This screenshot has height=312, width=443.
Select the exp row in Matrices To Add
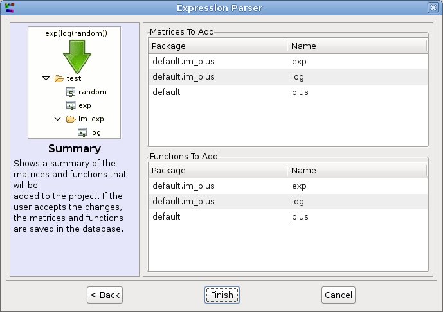(x=287, y=62)
